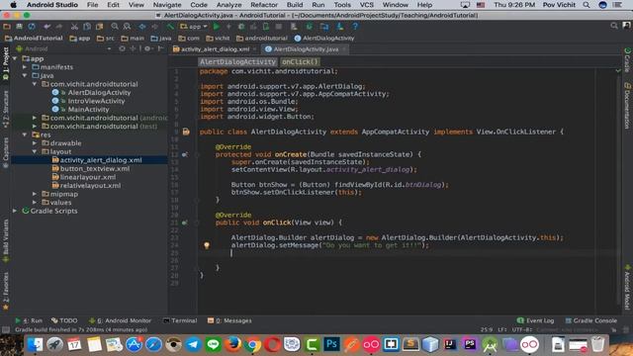
Task: Click the Search Everywhere magnifier icon
Action: tap(614, 26)
